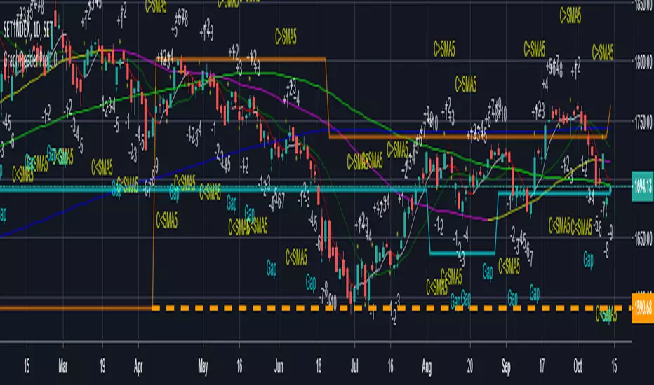The width and height of the screenshot is (654, 385).
Task: Click the Jun label on time axis
Action: 279,366
